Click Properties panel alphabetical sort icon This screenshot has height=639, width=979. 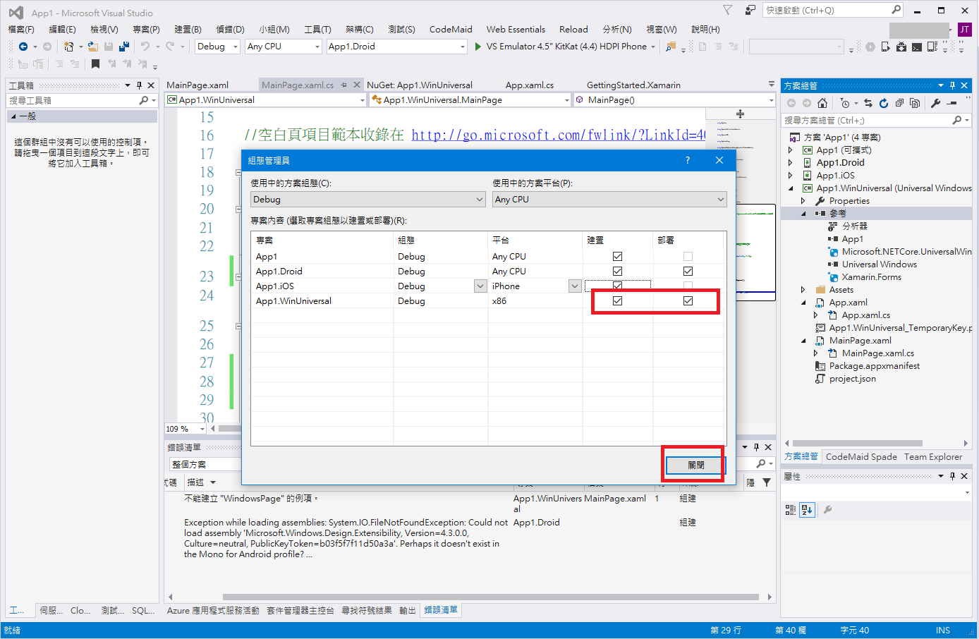click(808, 509)
